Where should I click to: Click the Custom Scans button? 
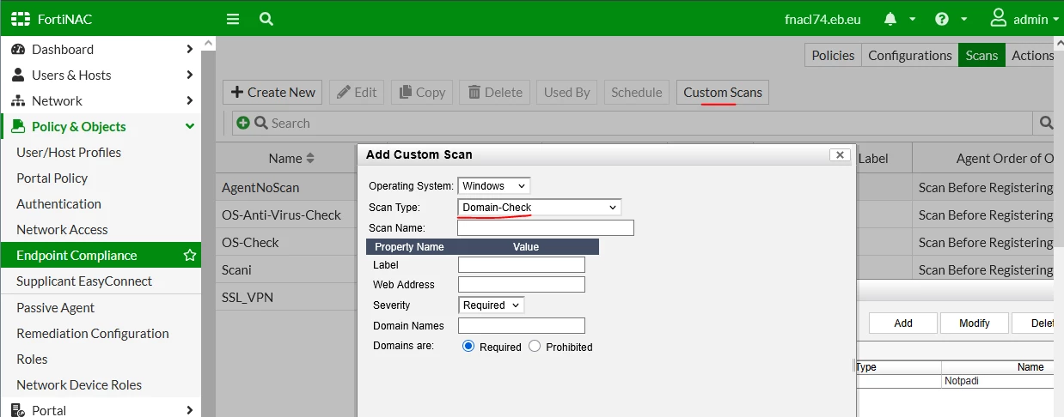(x=723, y=92)
